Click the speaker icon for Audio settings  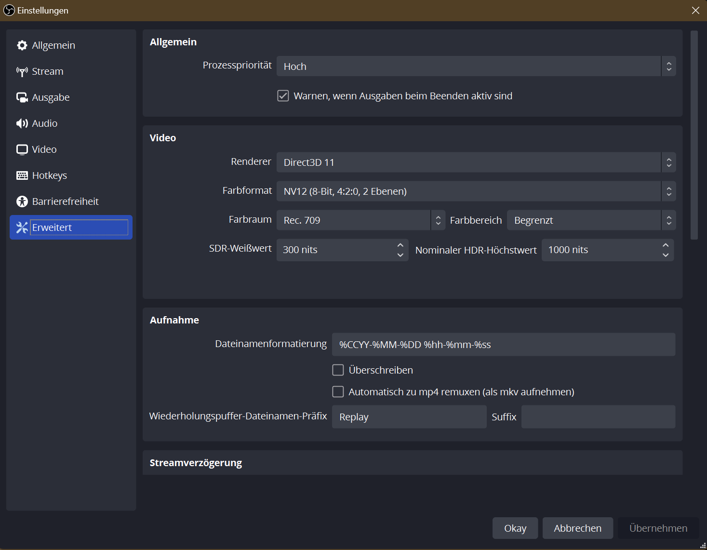coord(22,123)
